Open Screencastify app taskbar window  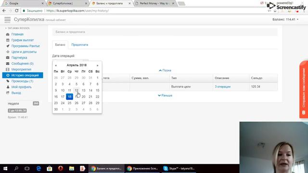point(142,169)
